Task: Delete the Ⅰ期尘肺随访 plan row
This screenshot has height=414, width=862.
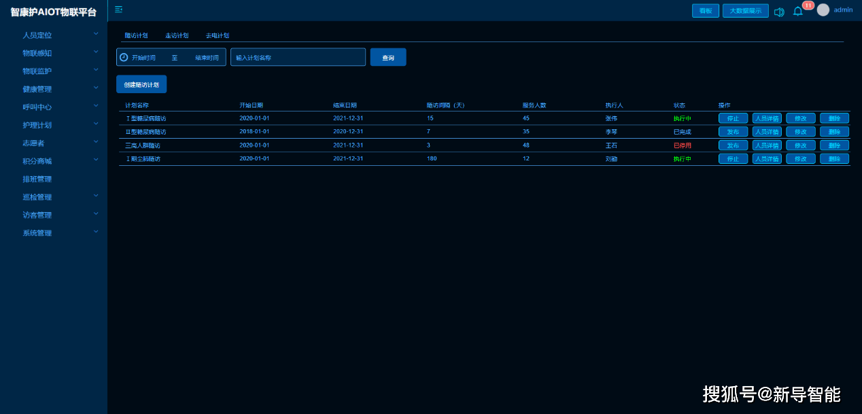Action: click(834, 159)
